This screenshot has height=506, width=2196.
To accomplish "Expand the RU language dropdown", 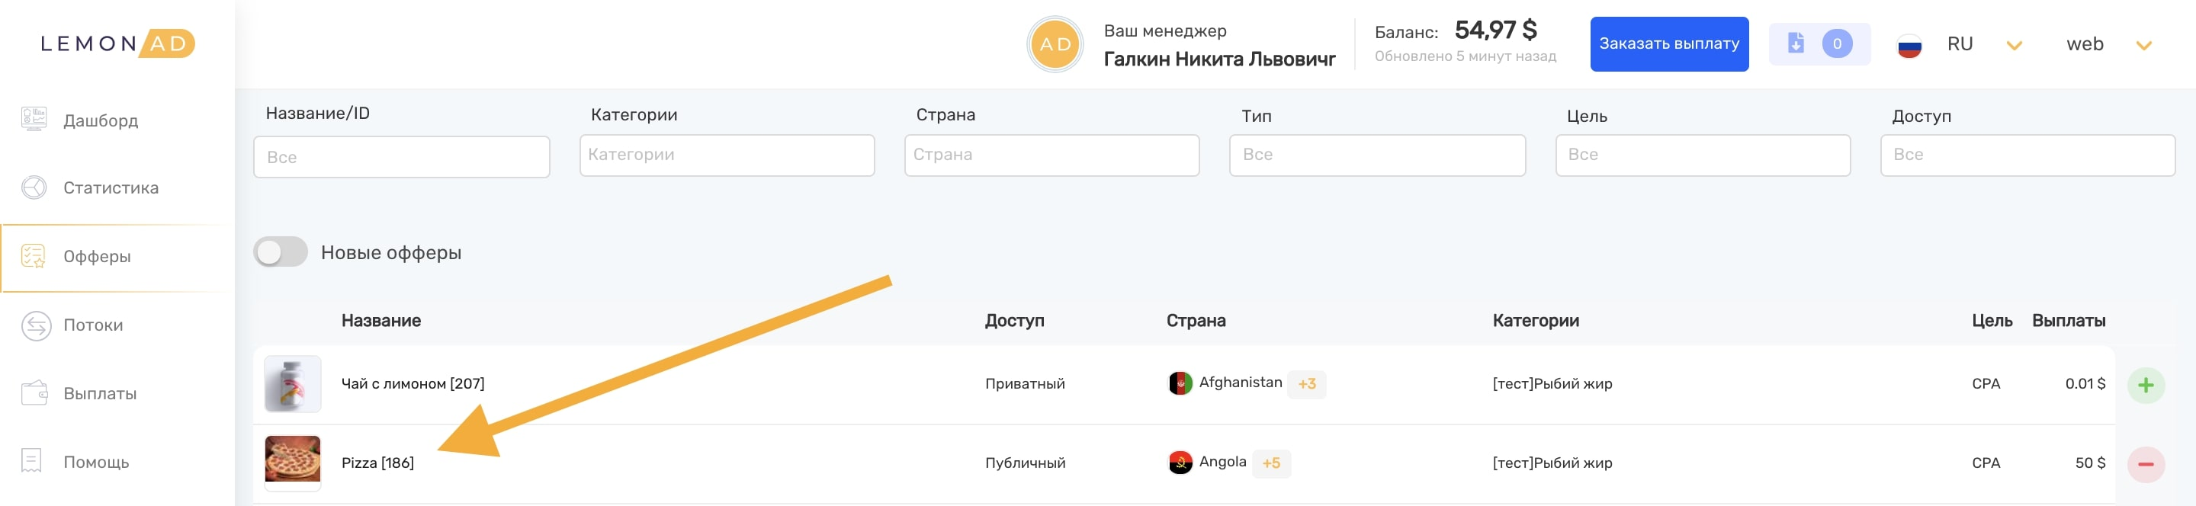I will click(x=2014, y=45).
